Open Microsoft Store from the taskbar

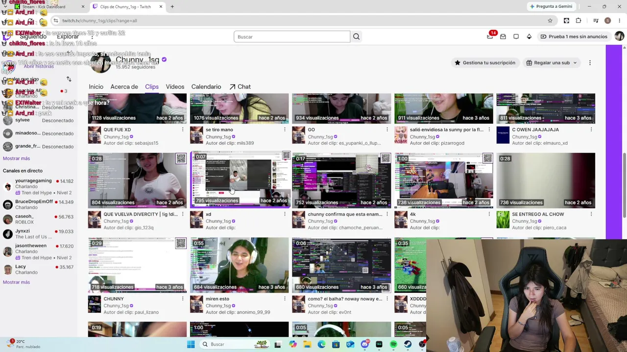(x=336, y=344)
